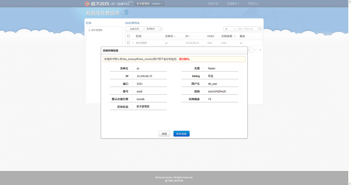Click the page number input field

(x=250, y=50)
